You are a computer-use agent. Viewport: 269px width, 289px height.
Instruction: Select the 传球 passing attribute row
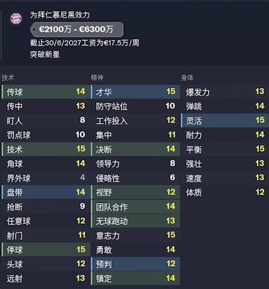46,92
